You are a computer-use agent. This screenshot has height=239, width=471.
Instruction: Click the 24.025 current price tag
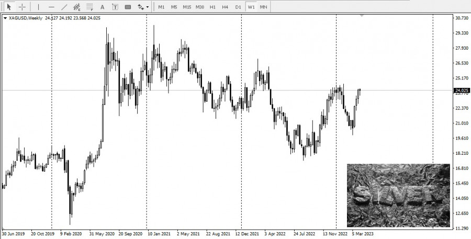point(462,90)
